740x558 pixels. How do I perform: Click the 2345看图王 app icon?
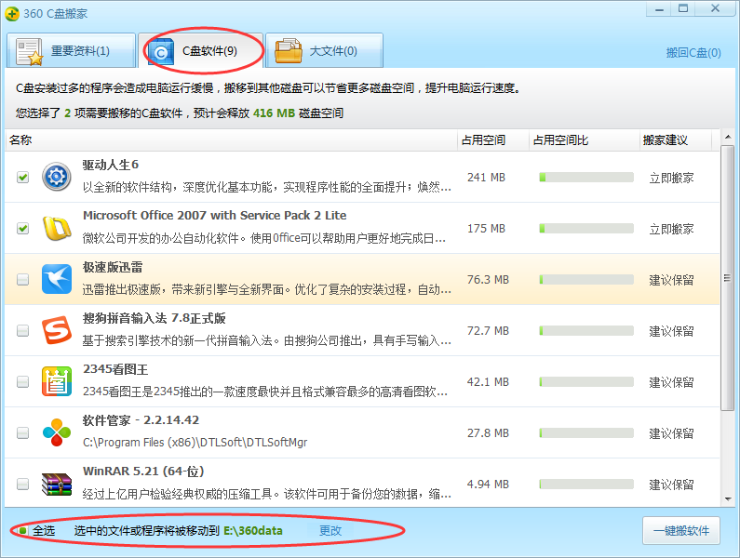click(x=57, y=381)
